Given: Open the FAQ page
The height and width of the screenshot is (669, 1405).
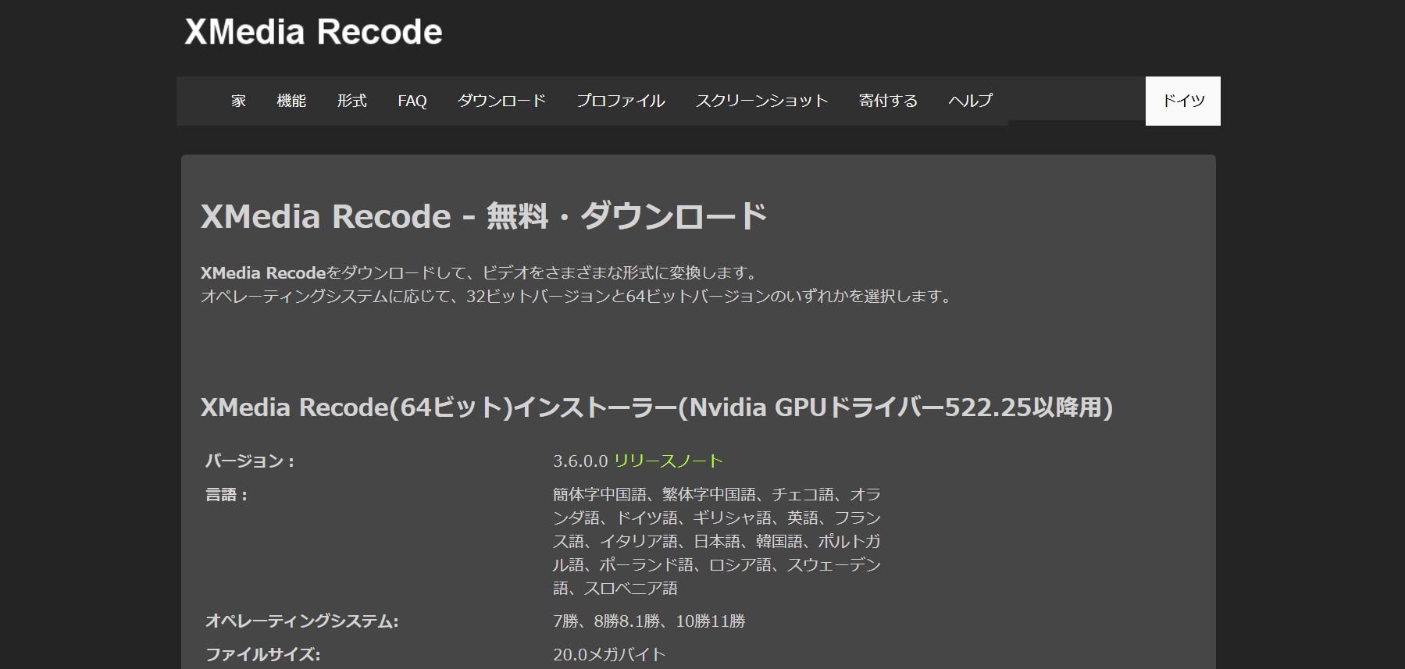Looking at the screenshot, I should [x=412, y=101].
